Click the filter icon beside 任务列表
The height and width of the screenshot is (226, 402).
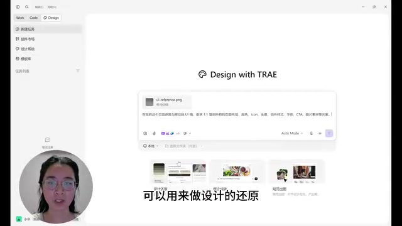[x=78, y=71]
